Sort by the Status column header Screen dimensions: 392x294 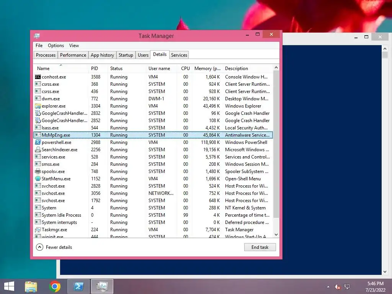point(127,69)
